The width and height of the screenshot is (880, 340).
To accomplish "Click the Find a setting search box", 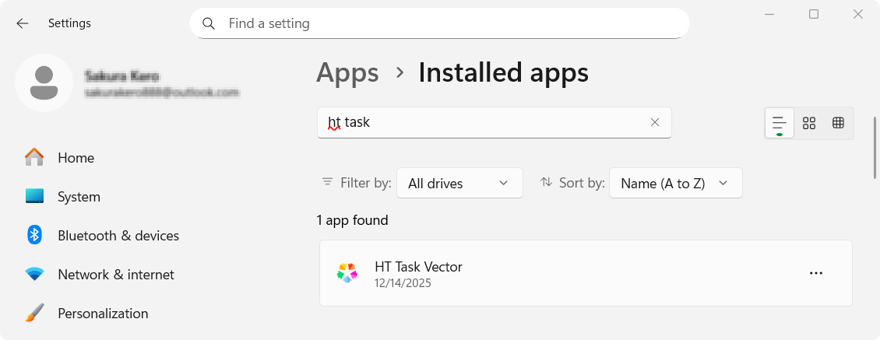I will (452, 23).
